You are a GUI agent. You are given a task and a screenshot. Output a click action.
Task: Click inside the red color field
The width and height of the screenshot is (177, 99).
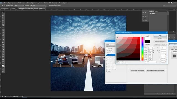click(x=128, y=48)
